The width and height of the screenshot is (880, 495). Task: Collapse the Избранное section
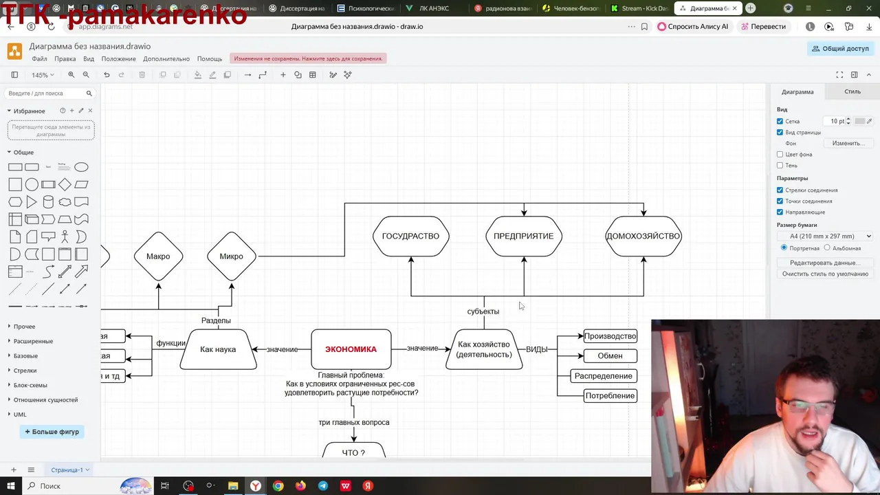(29, 111)
